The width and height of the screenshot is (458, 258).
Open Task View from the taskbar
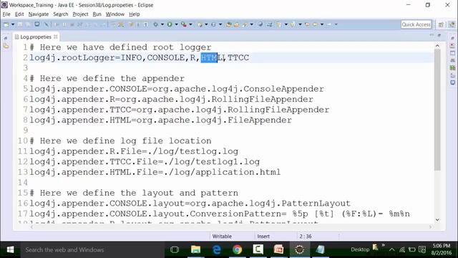pyautogui.click(x=175, y=250)
